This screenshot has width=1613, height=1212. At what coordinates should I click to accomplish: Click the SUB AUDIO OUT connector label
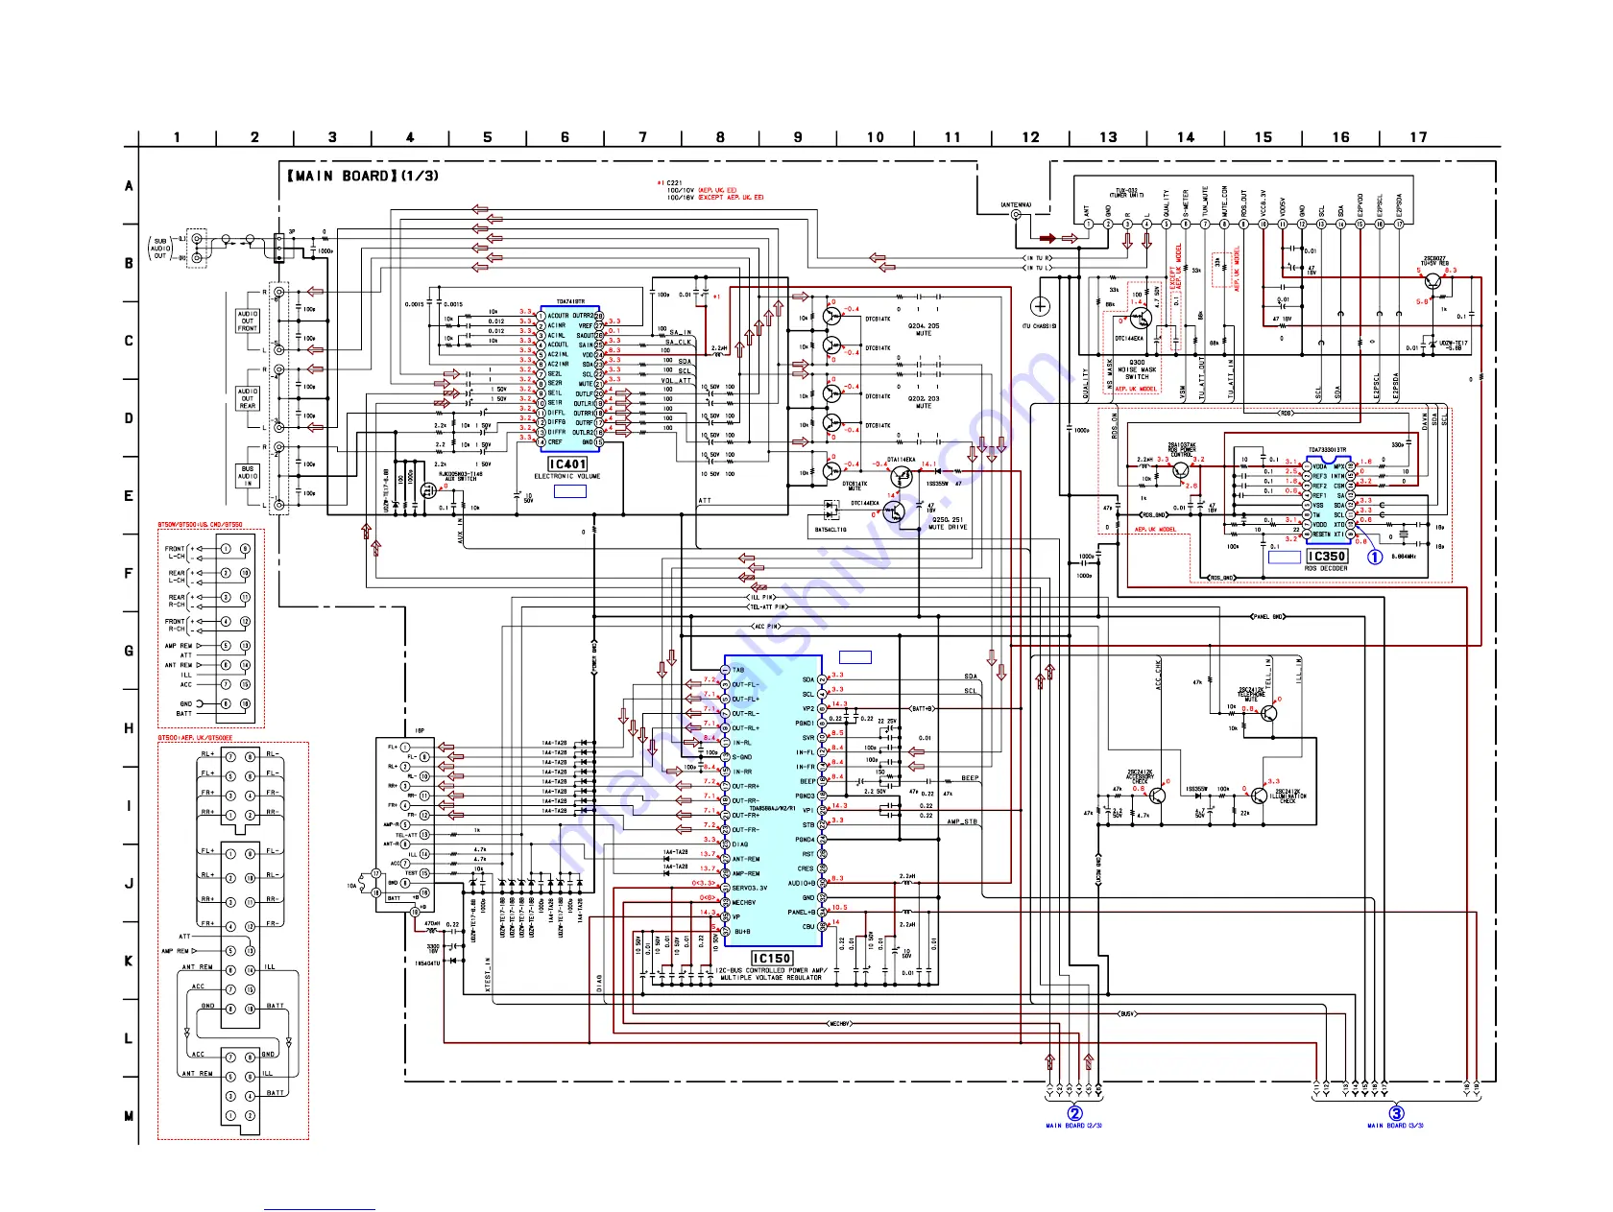click(160, 249)
